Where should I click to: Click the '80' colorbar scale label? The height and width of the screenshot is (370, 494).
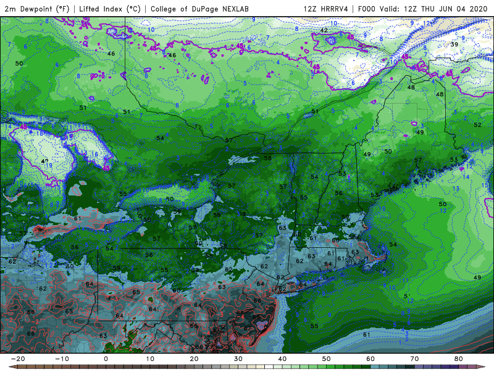pyautogui.click(x=458, y=359)
